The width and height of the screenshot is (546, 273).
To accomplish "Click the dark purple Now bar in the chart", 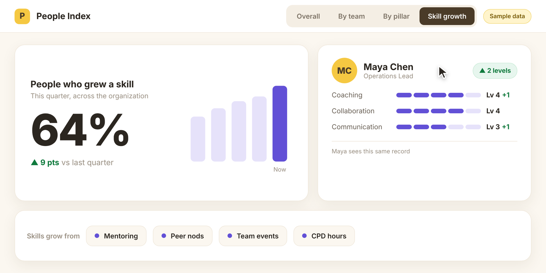I will [x=280, y=124].
